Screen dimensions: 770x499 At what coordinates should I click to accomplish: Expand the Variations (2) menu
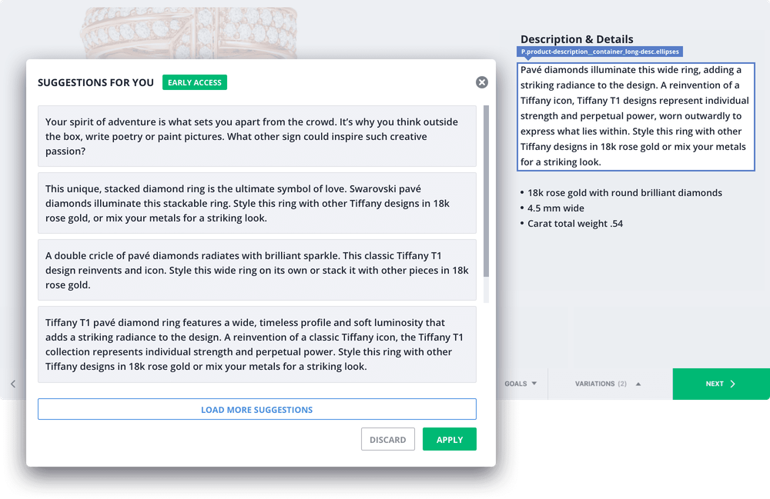608,384
